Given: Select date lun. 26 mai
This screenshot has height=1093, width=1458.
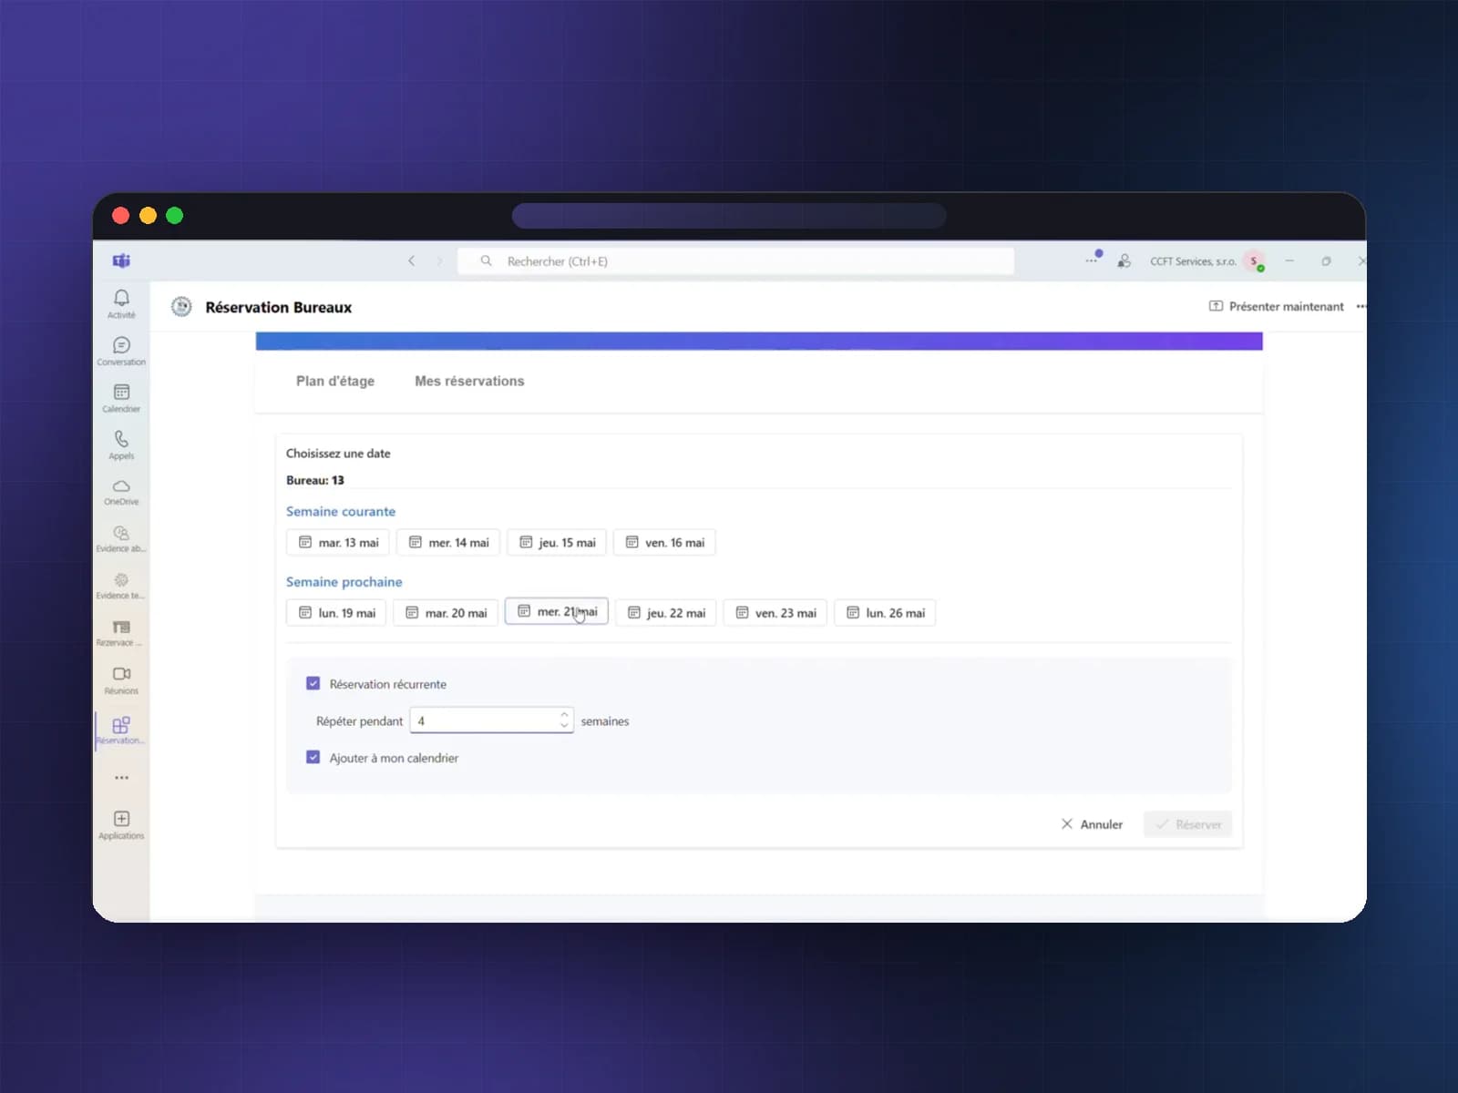Looking at the screenshot, I should point(885,613).
